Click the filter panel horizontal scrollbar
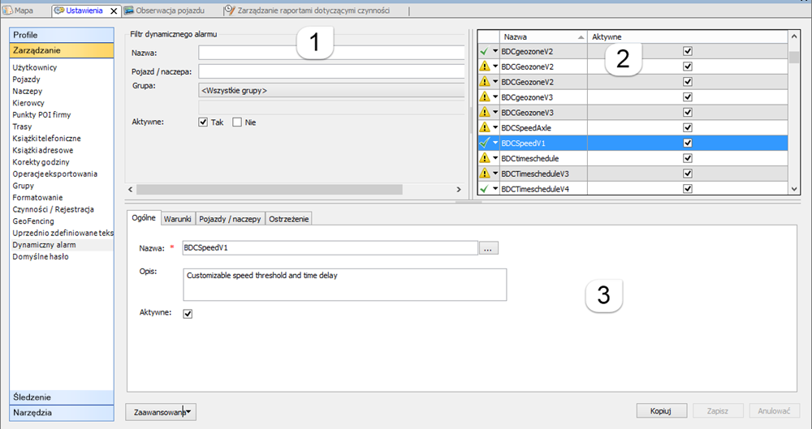The width and height of the screenshot is (812, 429). tap(268, 188)
